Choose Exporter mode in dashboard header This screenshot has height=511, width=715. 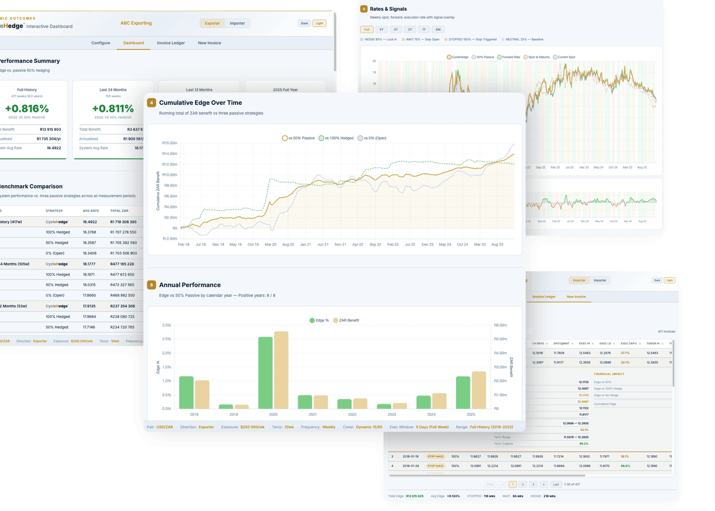click(212, 24)
